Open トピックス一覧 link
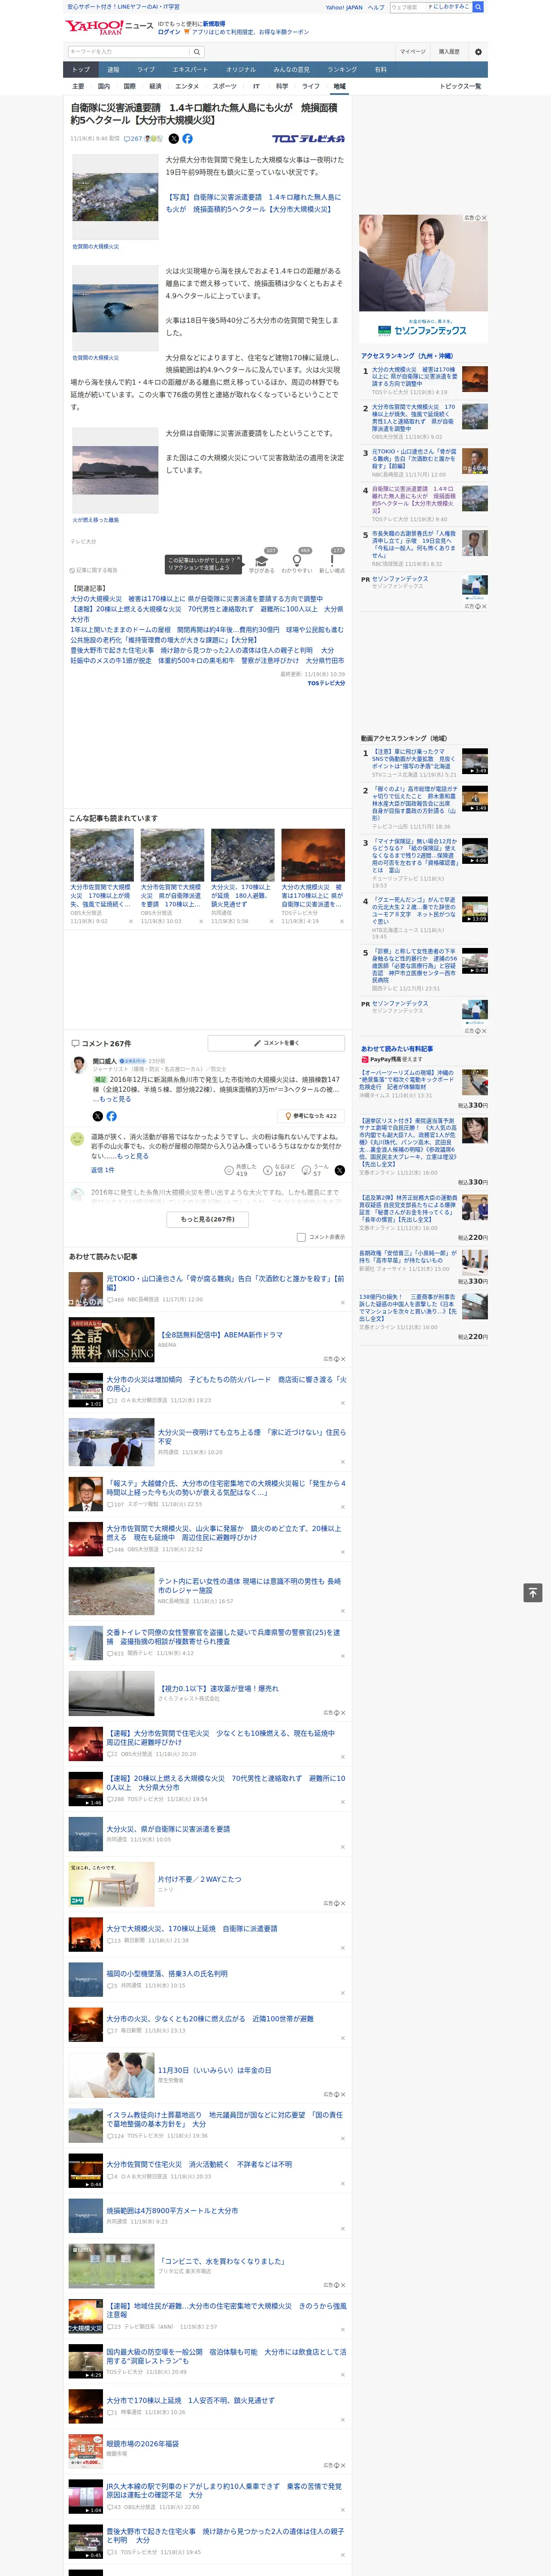Screen dimensions: 551x2576 coord(460,86)
